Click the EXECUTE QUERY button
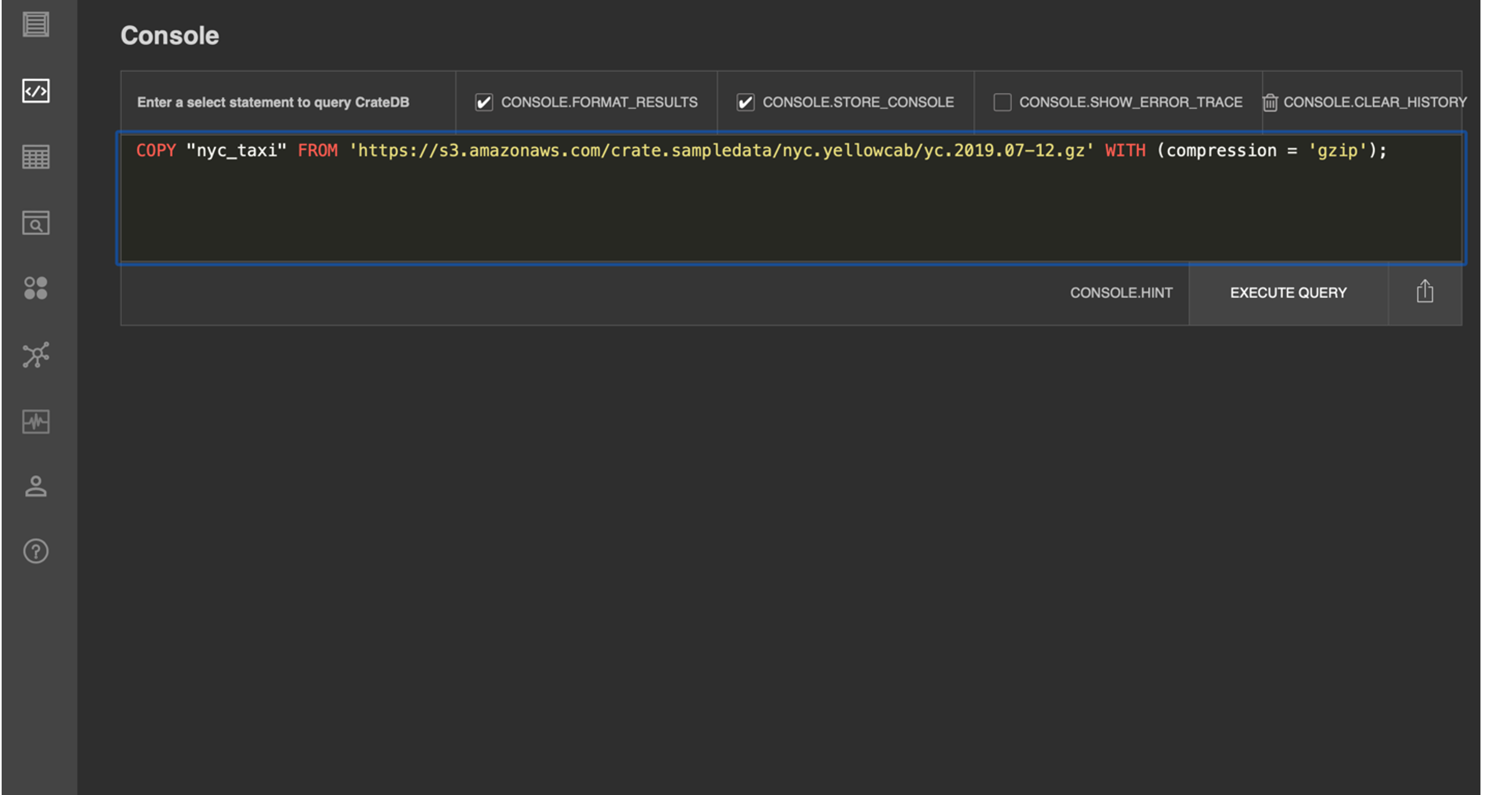The image size is (1498, 795). (1289, 293)
